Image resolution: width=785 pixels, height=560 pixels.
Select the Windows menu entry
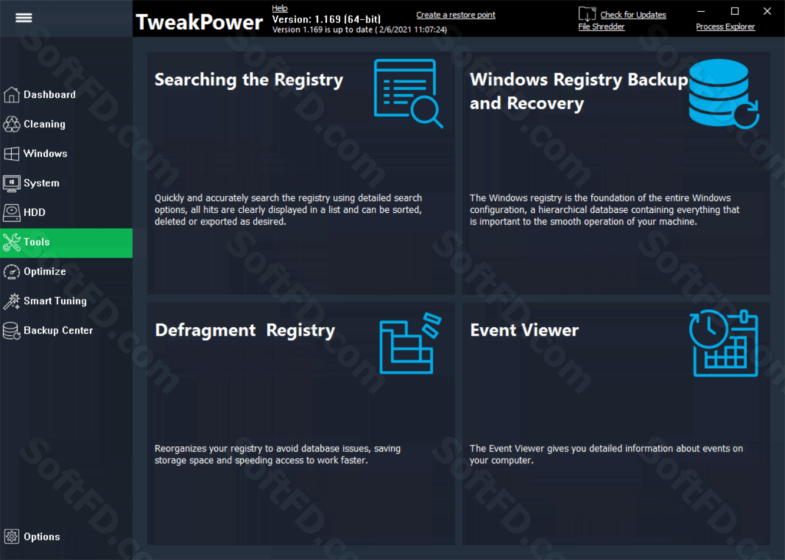point(45,153)
